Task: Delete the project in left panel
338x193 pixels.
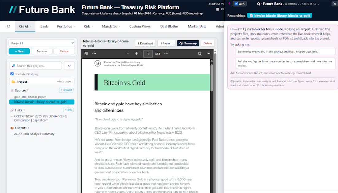Action: click(64, 51)
